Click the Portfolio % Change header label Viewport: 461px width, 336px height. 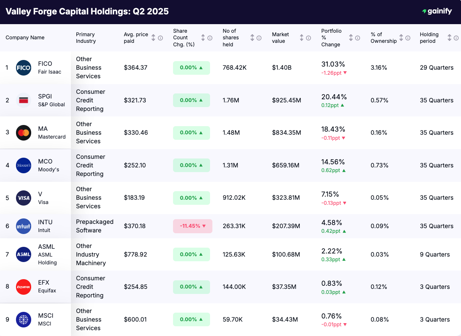pyautogui.click(x=331, y=38)
